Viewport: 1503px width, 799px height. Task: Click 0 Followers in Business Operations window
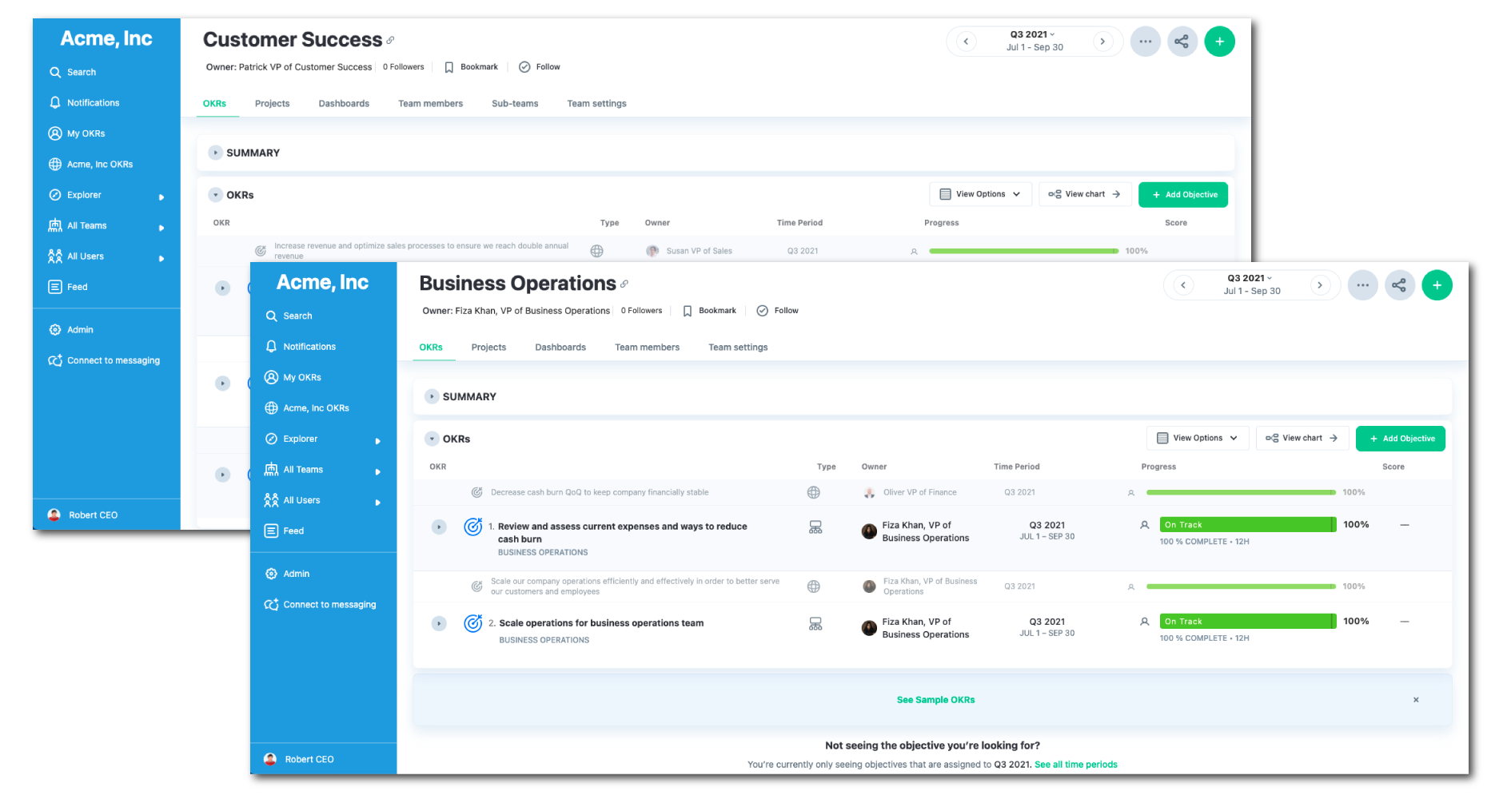pos(641,311)
